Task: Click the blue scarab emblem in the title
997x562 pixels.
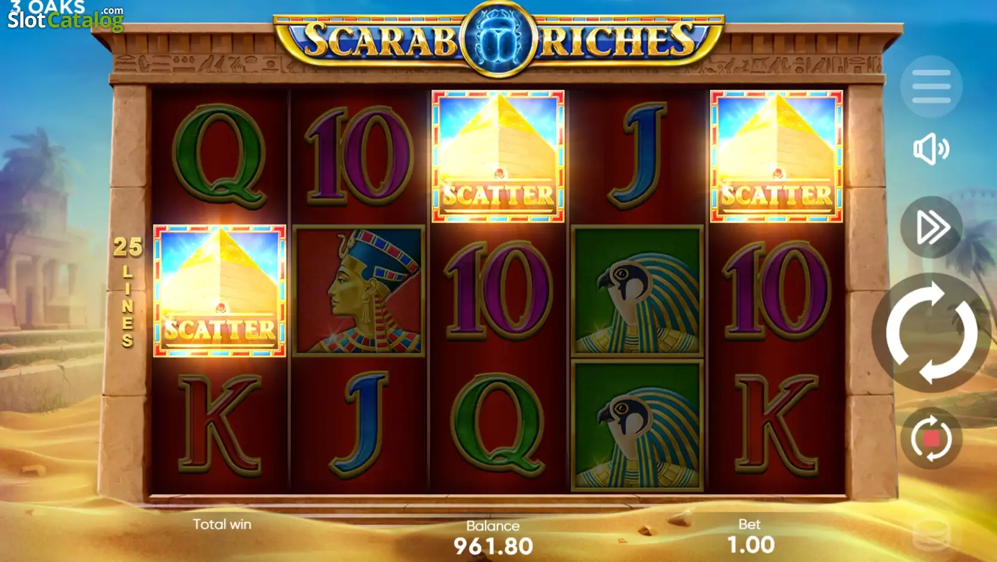Action: click(x=499, y=40)
